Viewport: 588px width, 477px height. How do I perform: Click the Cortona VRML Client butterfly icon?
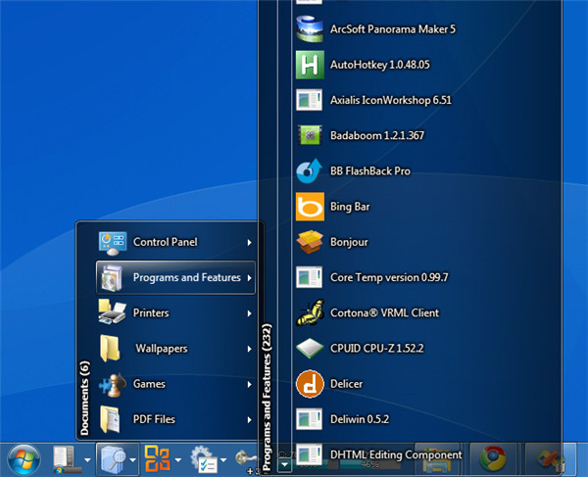coord(309,312)
